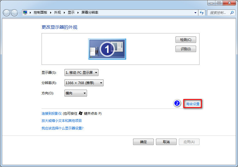
Task: Click the Back navigation arrow
Action: 6,13
